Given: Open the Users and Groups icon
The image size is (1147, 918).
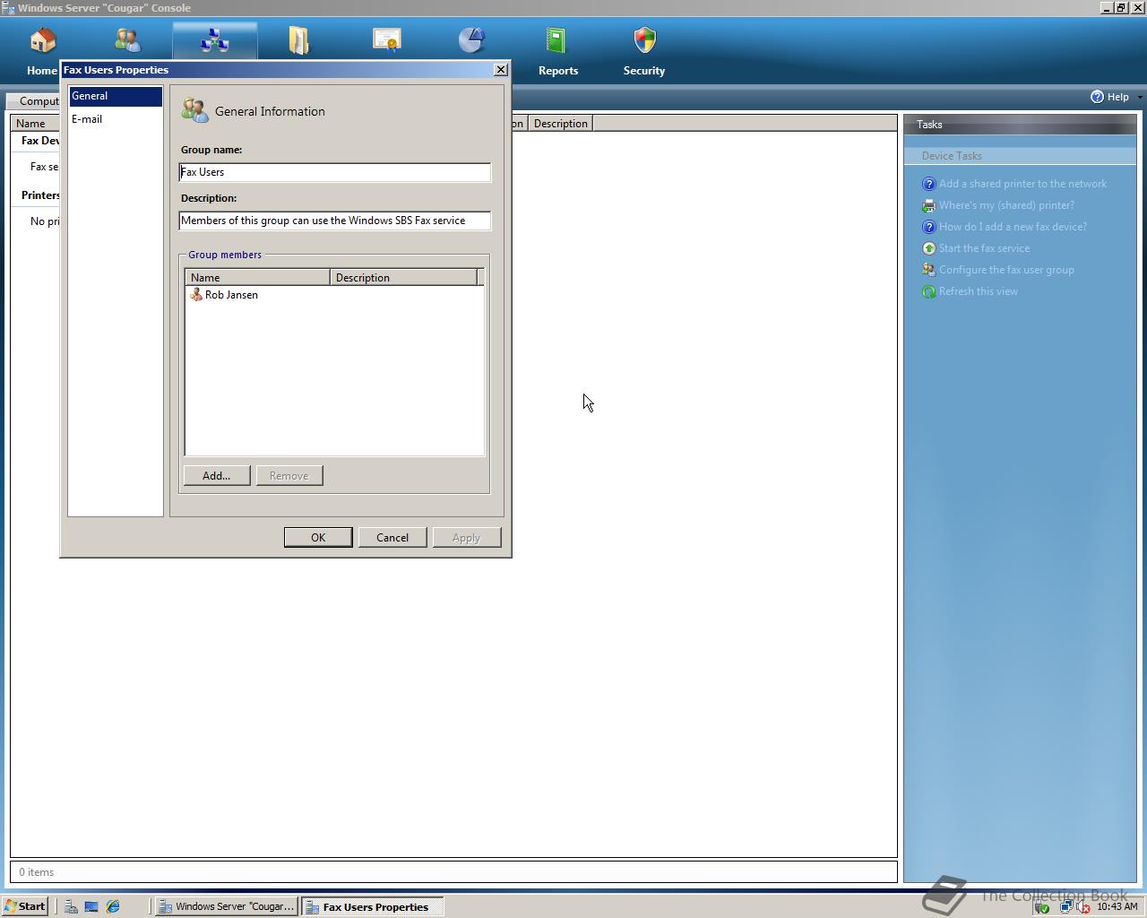Looking at the screenshot, I should [x=128, y=41].
